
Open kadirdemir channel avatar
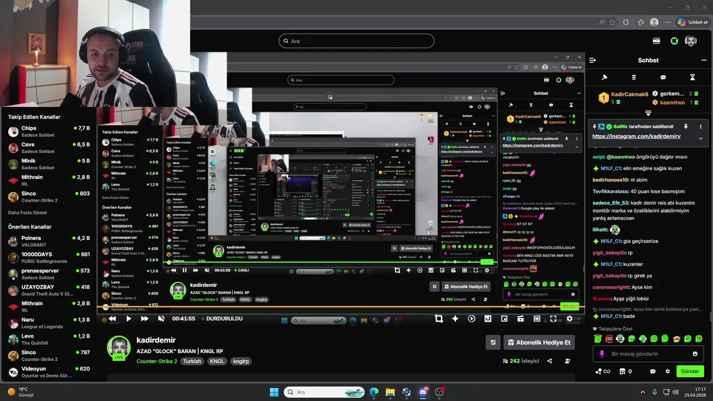point(119,348)
